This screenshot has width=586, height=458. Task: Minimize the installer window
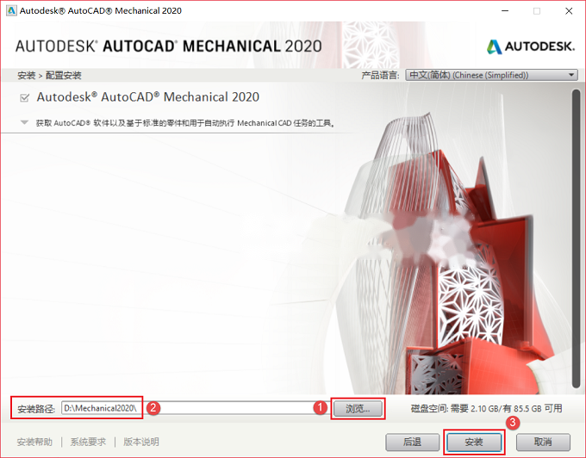pyautogui.click(x=505, y=11)
